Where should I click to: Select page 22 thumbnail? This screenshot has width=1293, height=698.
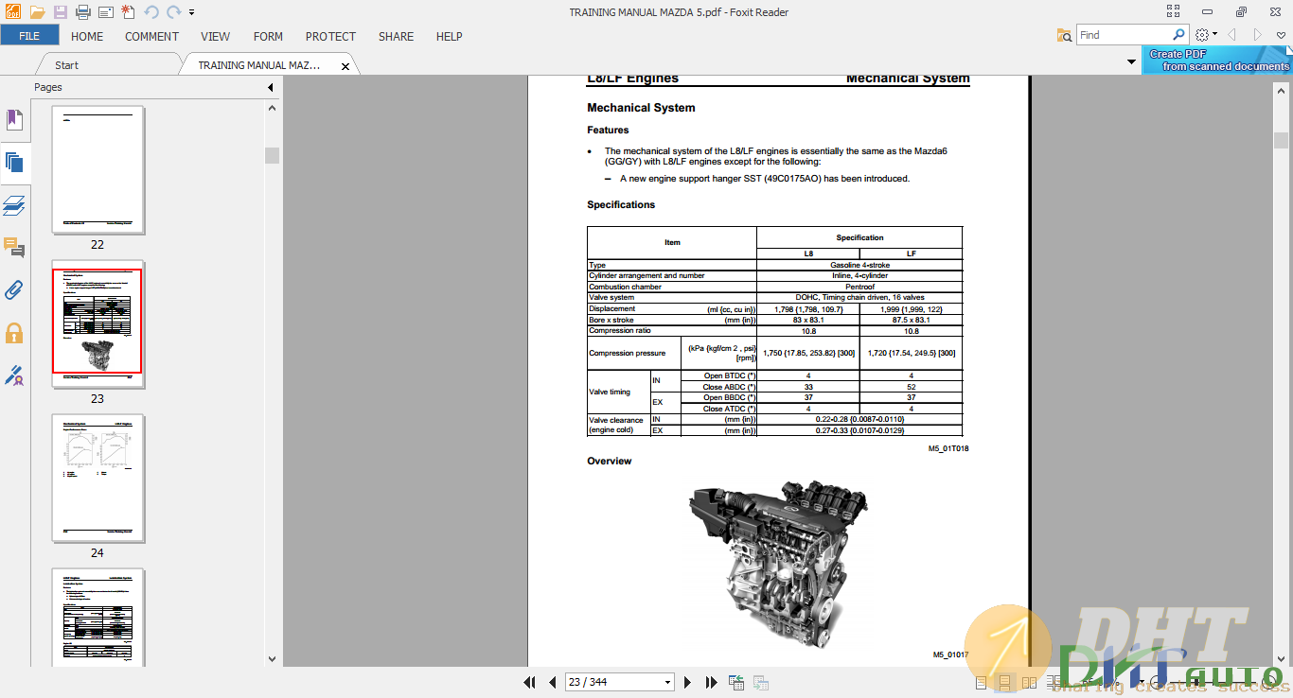pyautogui.click(x=97, y=170)
